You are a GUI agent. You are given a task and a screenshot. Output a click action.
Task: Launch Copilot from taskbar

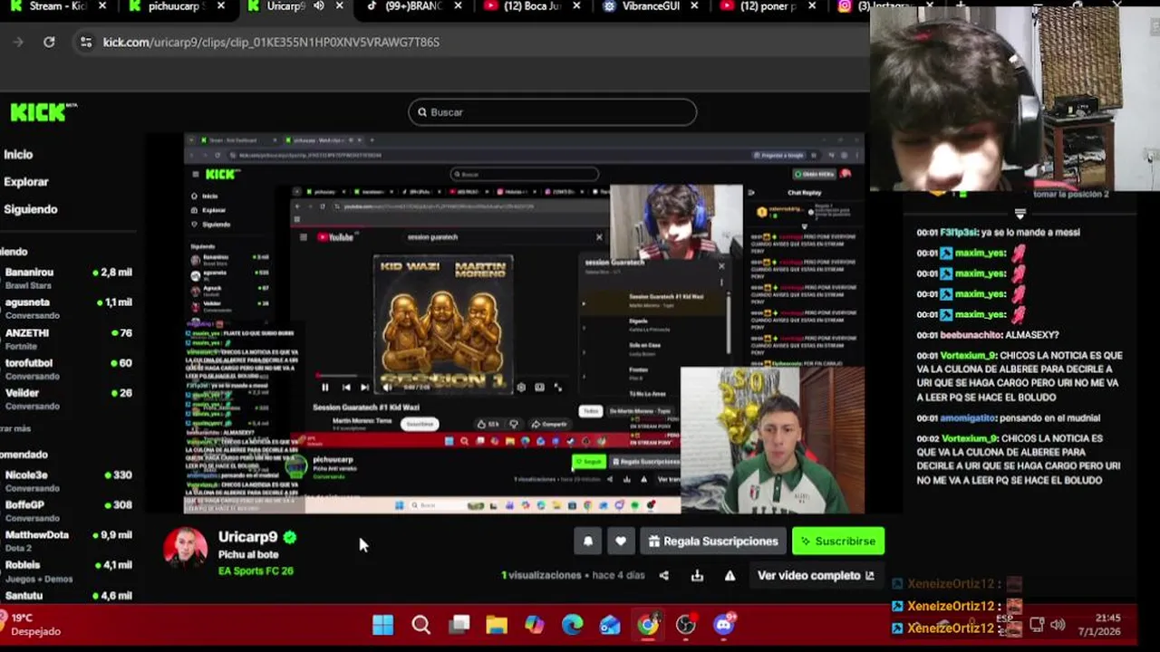click(x=535, y=625)
